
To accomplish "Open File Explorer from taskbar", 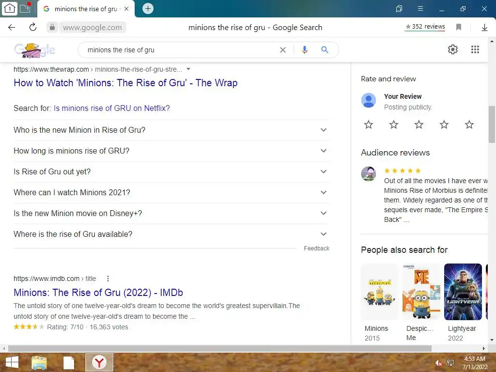I will 39,362.
